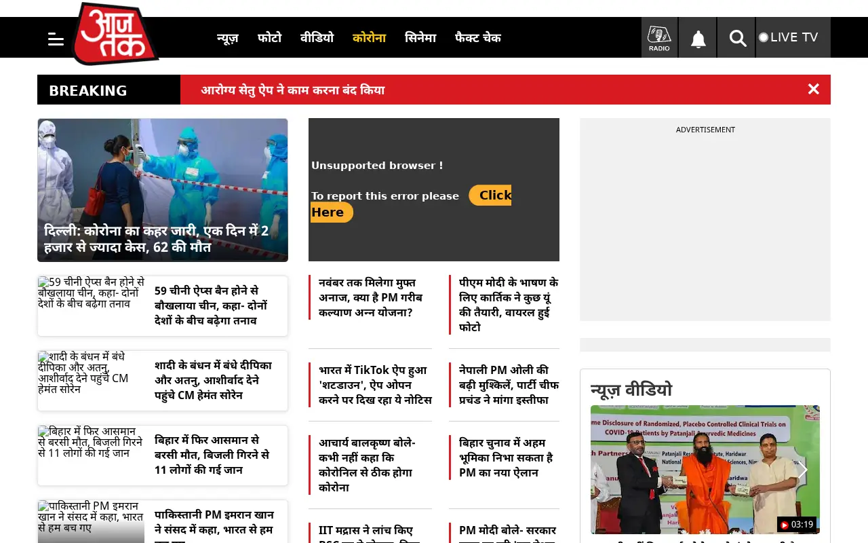Screen dimensions: 868x543
Task: Click the BREAKING label
Action: pyautogui.click(x=88, y=90)
